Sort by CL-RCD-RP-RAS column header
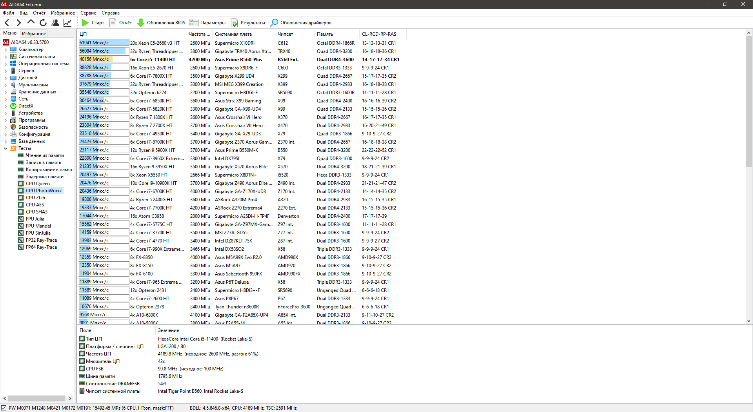Viewport: 753px width, 412px height. coord(383,34)
